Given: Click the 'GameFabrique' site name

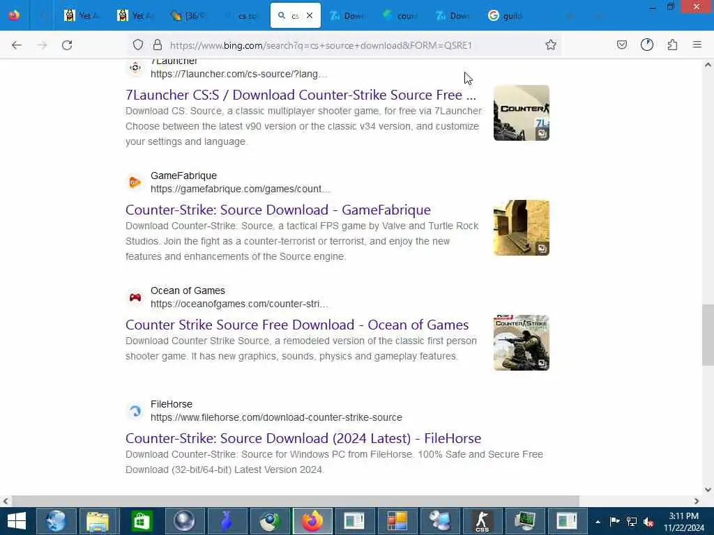Looking at the screenshot, I should pos(183,176).
